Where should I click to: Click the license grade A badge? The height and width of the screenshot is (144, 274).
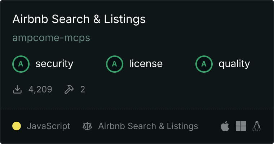pyautogui.click(x=115, y=64)
